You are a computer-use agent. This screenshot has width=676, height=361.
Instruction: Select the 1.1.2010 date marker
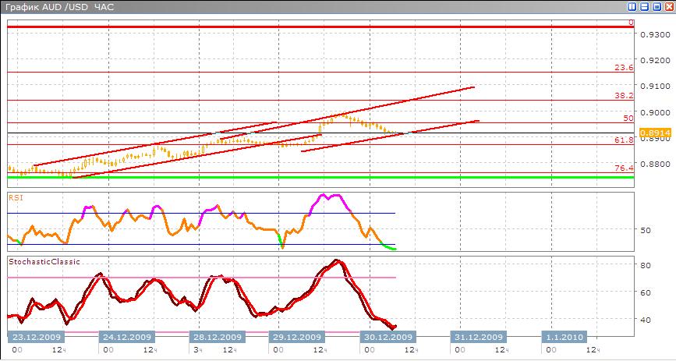(563, 337)
